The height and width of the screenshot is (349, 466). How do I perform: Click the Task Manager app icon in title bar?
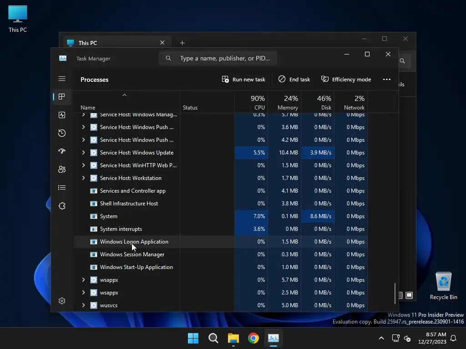[63, 58]
